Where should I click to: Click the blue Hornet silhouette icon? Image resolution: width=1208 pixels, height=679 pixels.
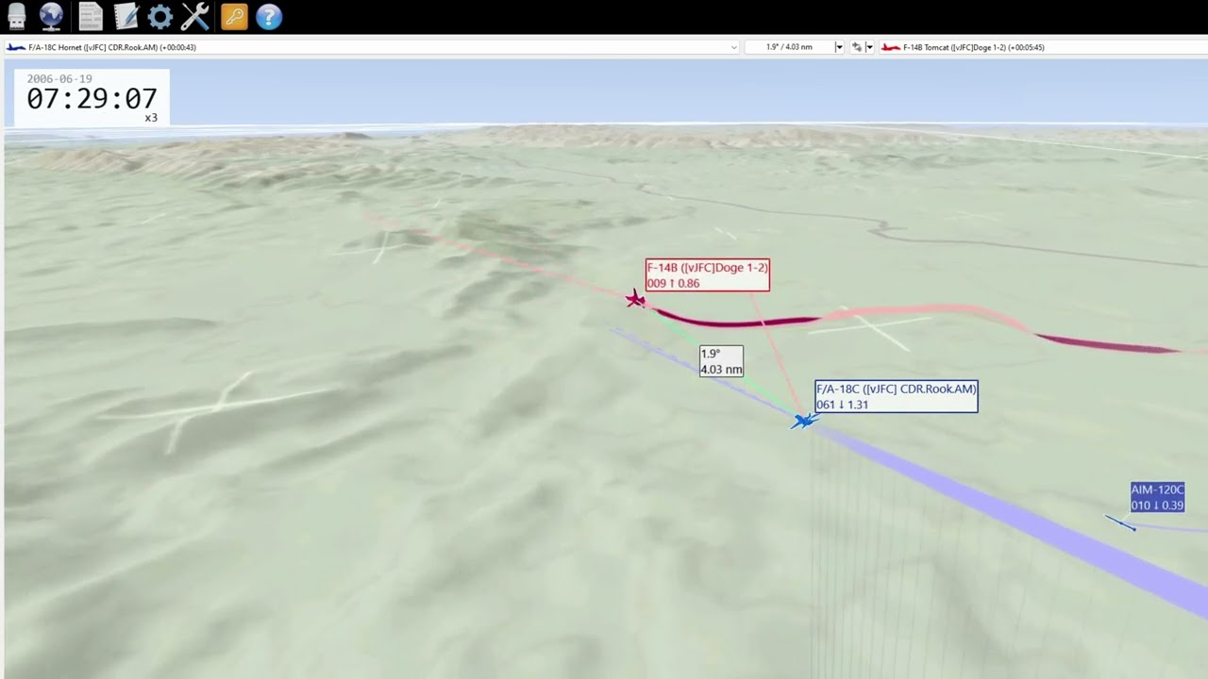click(16, 47)
